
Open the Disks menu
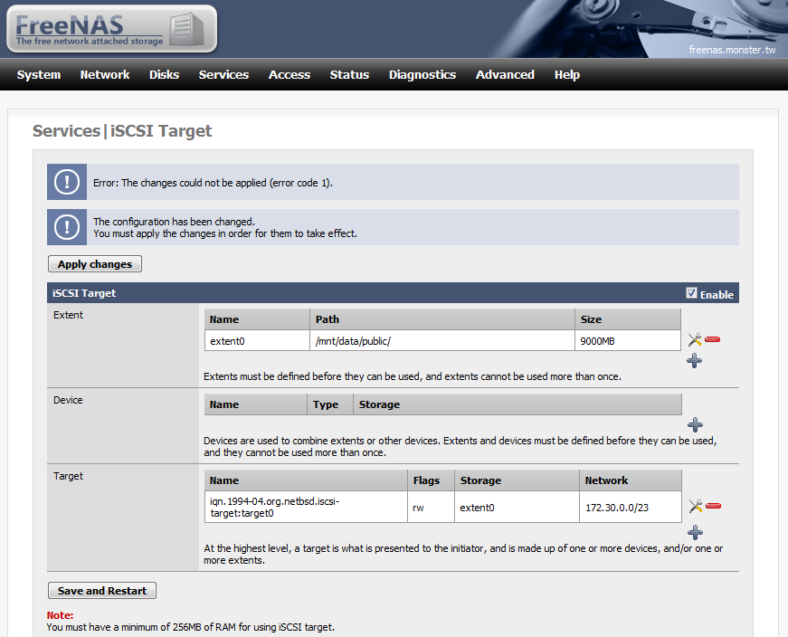(x=165, y=75)
